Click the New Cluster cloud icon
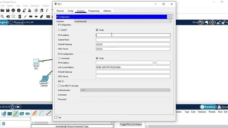Viewport: 228px width, 128px height. [x=207, y=22]
